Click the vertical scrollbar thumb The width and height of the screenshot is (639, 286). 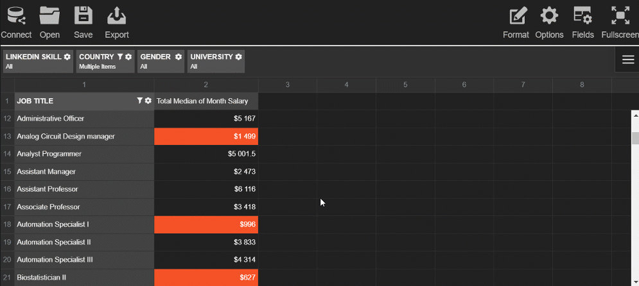635,138
